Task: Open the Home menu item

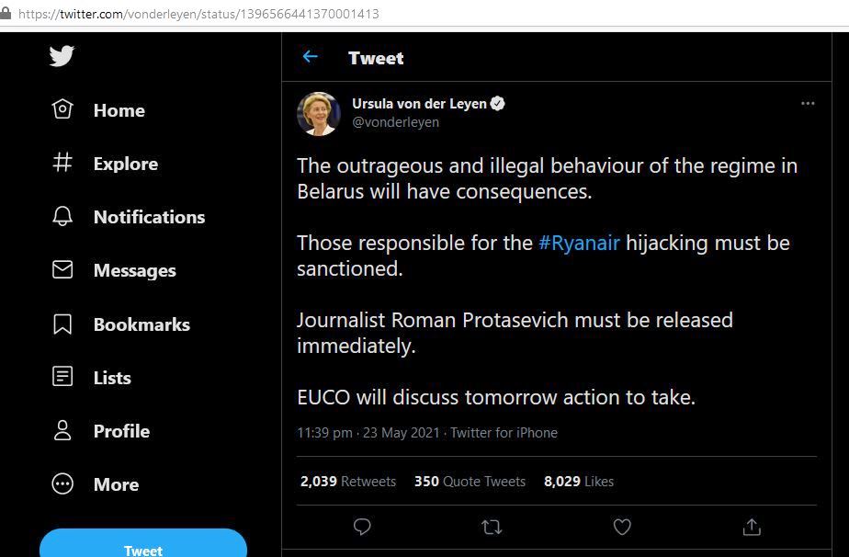Action: tap(98, 110)
